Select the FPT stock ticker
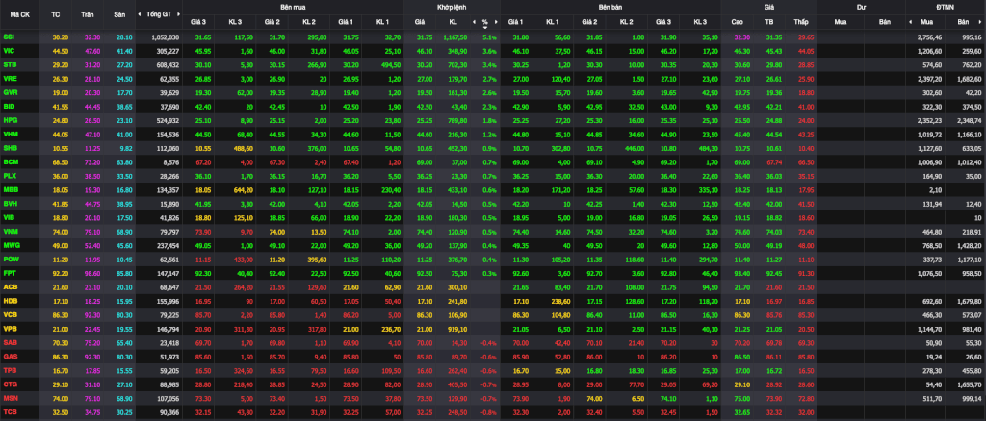The height and width of the screenshot is (421, 986). click(9, 273)
